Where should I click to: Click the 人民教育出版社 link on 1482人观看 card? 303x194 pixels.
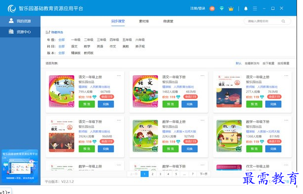tap(184, 87)
